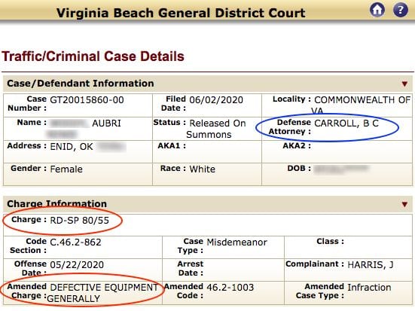The image size is (415, 311).
Task: Collapse the Case/Defendant Information section arrow
Action: 404,84
